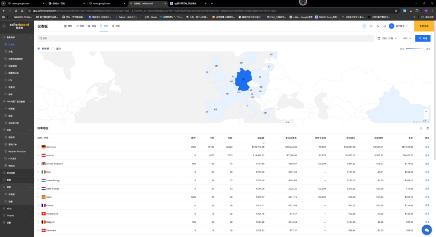Bookmark page with the browser star icon

coord(396,10)
